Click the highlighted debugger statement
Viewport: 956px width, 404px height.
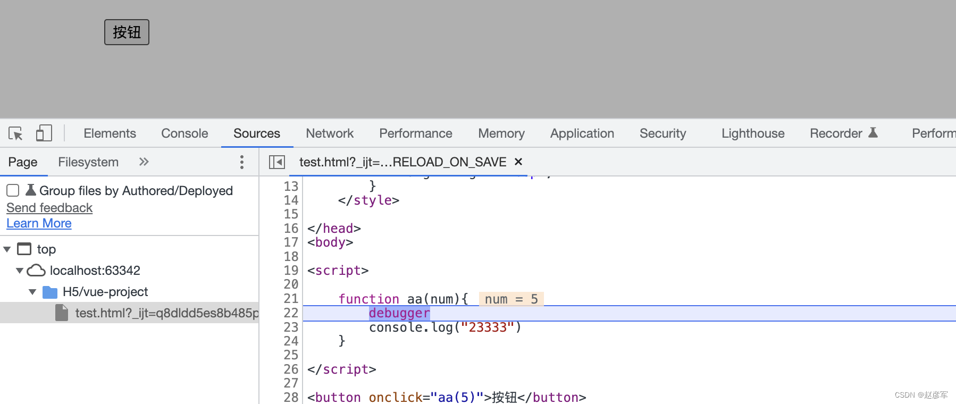tap(399, 313)
